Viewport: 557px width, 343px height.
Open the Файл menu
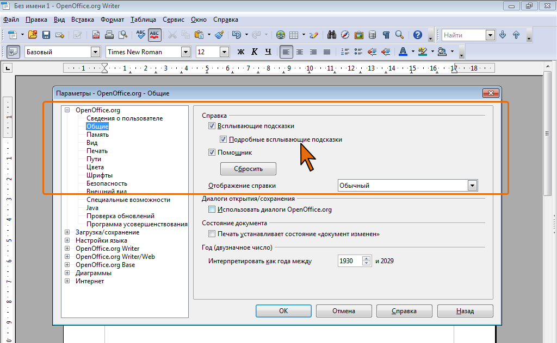(x=11, y=20)
